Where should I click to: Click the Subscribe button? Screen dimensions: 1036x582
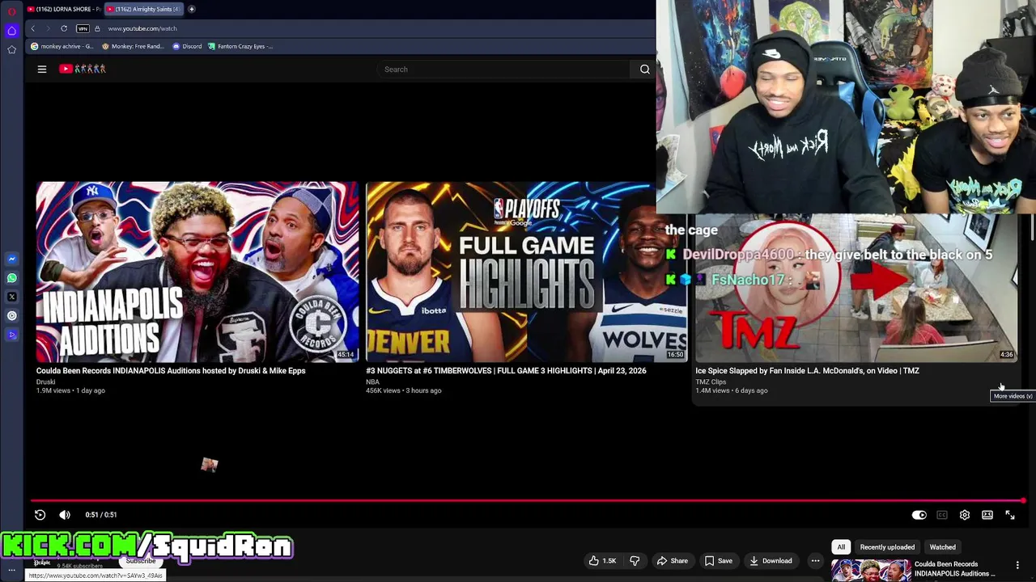pyautogui.click(x=141, y=561)
